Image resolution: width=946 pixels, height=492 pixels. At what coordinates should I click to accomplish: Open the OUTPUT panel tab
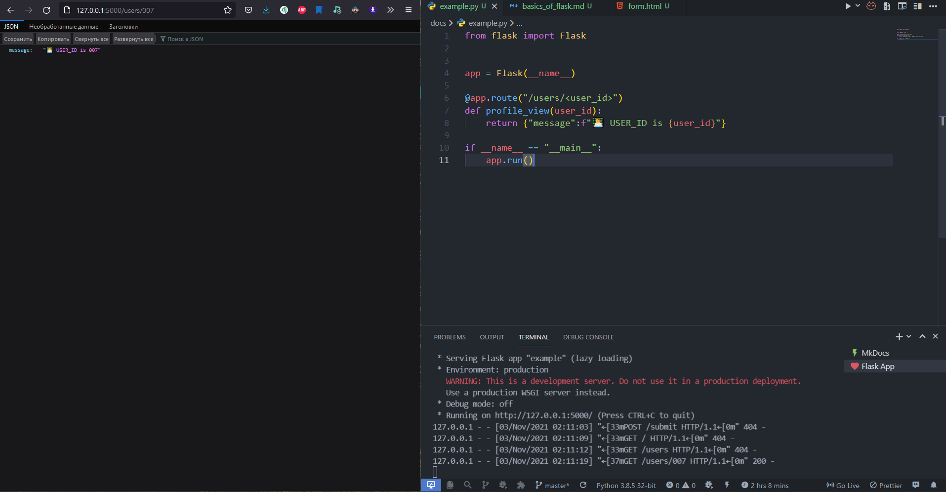coord(492,337)
